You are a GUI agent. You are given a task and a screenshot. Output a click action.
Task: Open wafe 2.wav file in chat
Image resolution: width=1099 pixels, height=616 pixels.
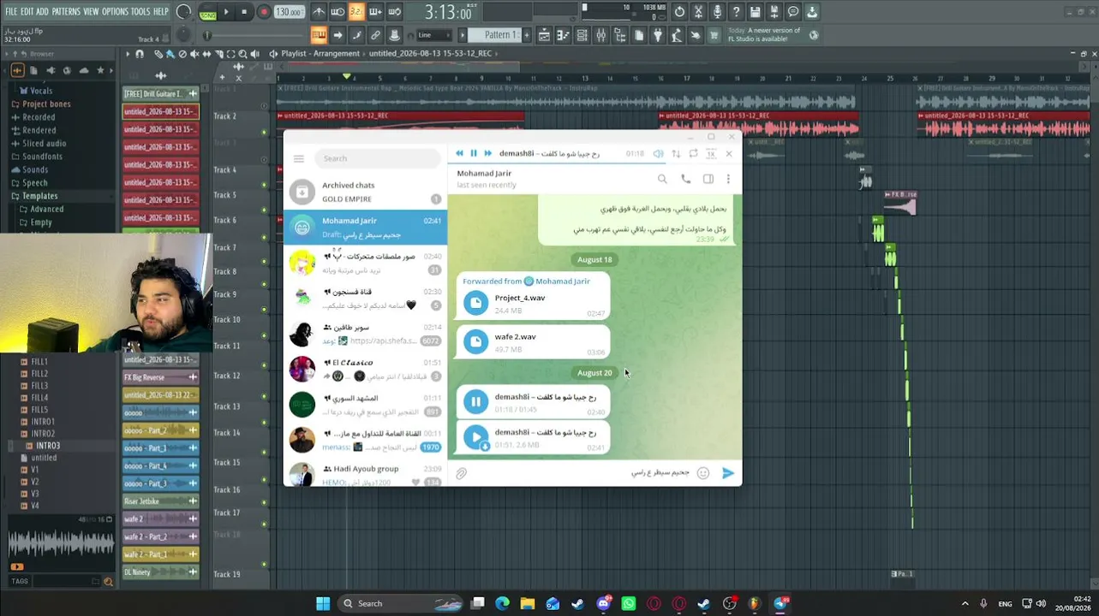(x=534, y=342)
